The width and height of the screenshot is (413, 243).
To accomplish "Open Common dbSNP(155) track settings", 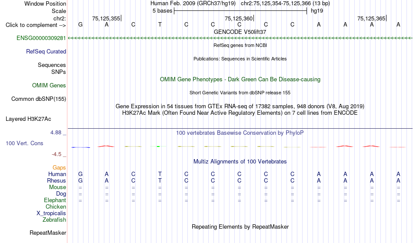I will (39, 99).
